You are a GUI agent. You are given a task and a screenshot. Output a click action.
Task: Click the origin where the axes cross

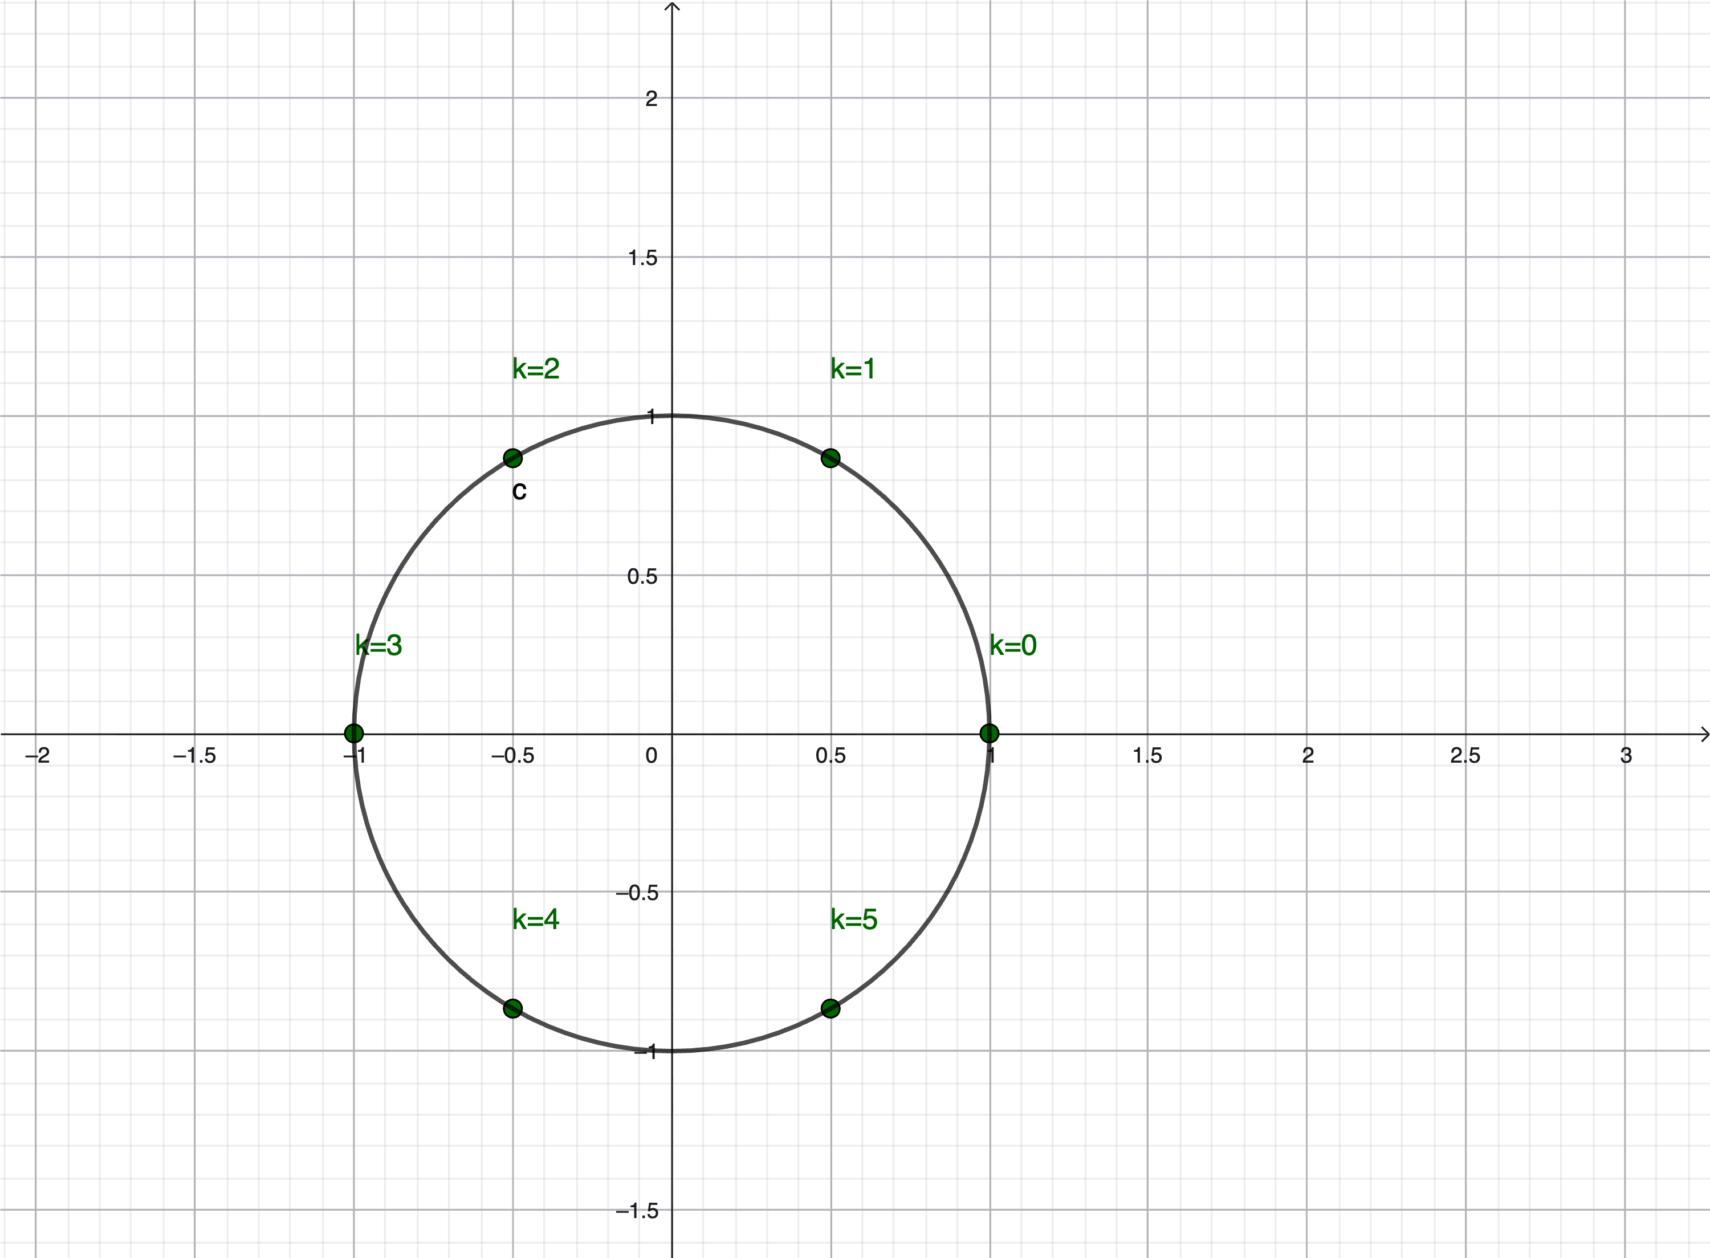point(672,734)
